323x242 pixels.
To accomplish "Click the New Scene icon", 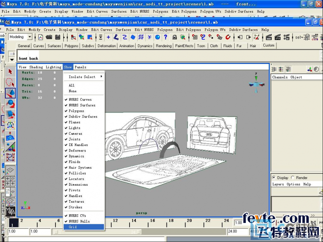I will pos(41,37).
